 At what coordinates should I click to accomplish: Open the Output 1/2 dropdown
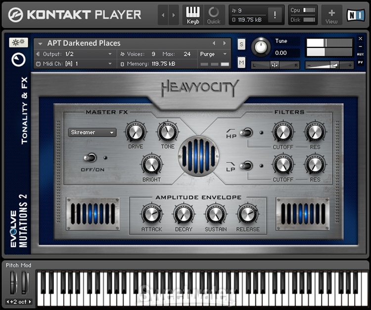(75, 54)
